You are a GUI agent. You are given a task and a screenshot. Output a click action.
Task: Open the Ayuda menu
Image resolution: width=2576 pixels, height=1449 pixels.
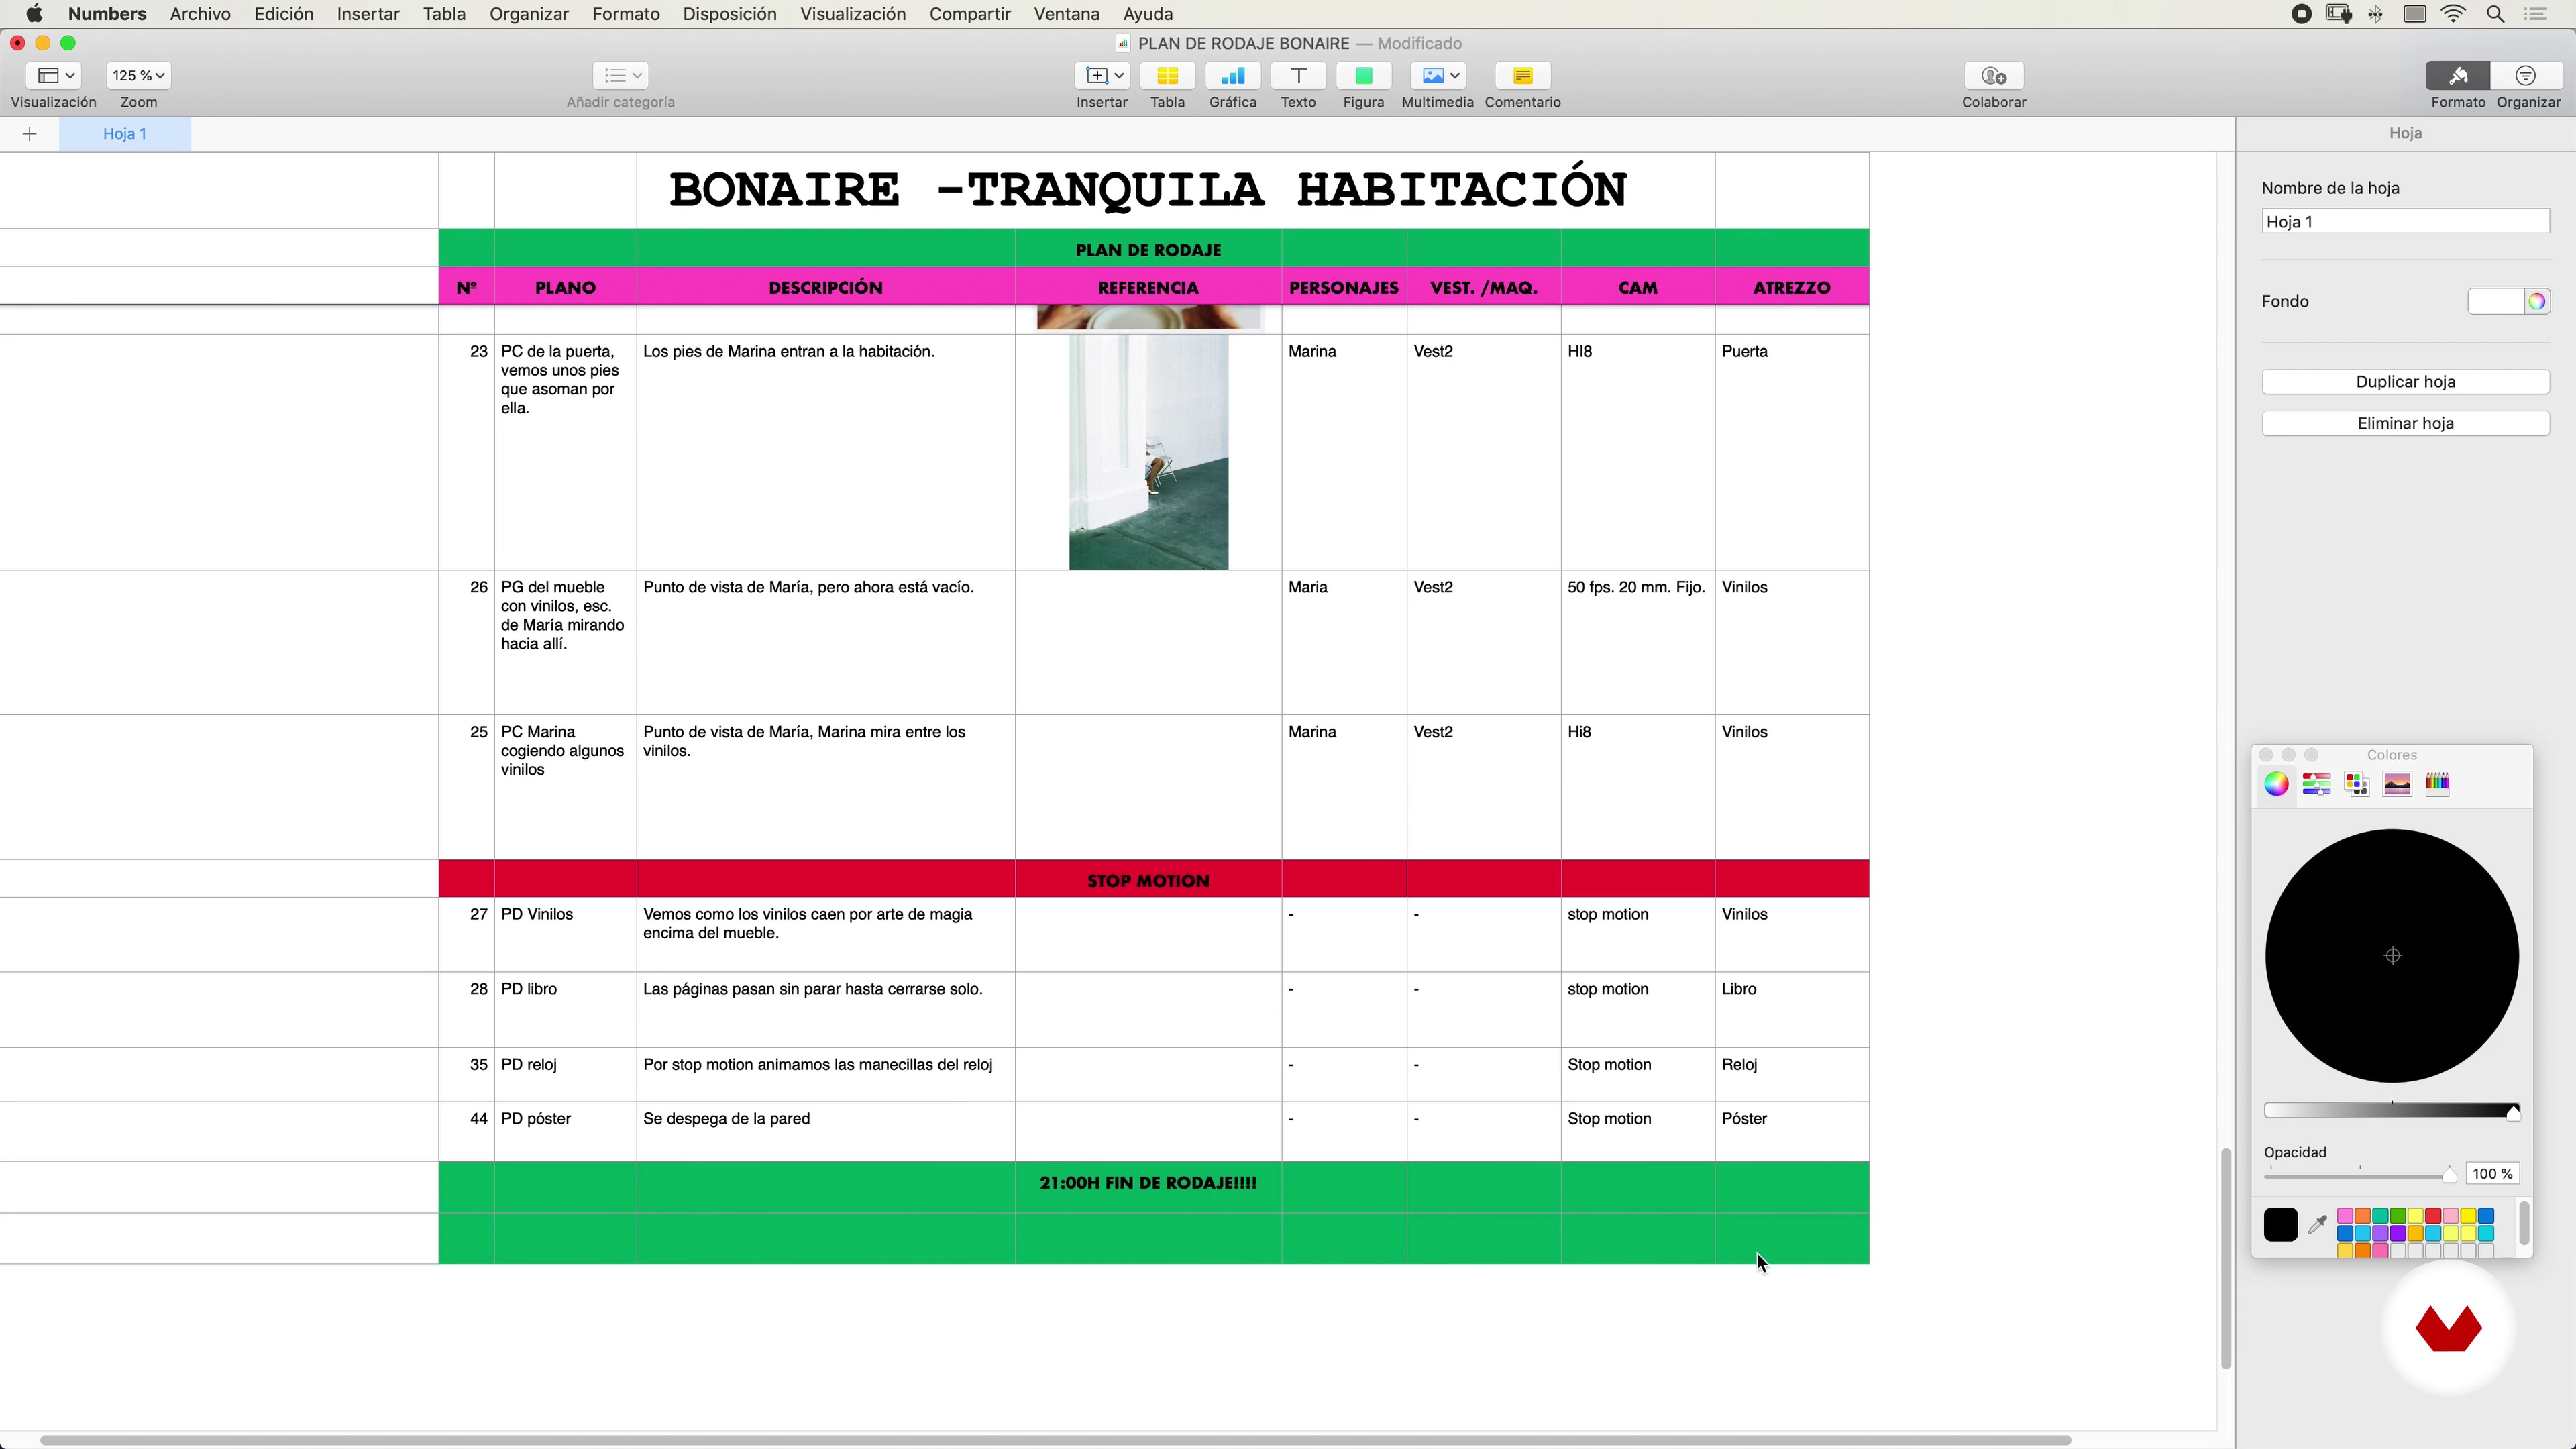[x=1147, y=14]
